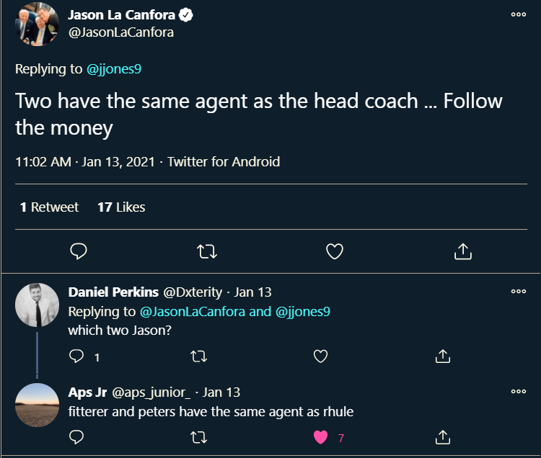Open Aps Jr's profile avatar

[x=37, y=405]
